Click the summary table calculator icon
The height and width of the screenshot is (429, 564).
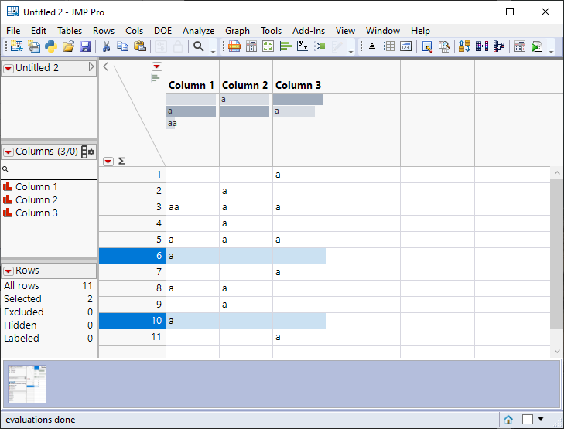tap(520, 46)
